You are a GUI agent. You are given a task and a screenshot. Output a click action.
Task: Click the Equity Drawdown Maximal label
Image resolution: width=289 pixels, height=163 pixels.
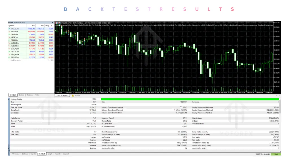203,110
